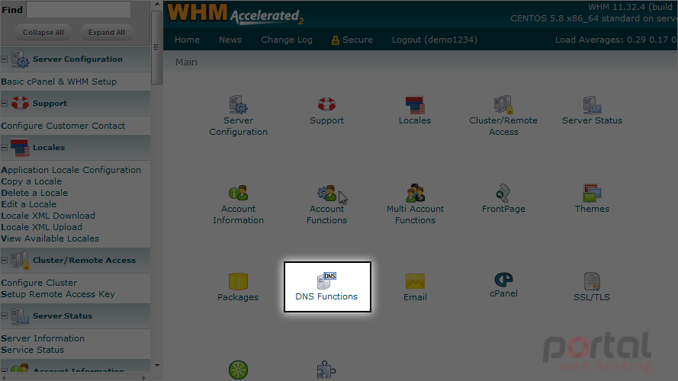
Task: Open the SSL/TLS certificate icon
Action: coord(592,281)
